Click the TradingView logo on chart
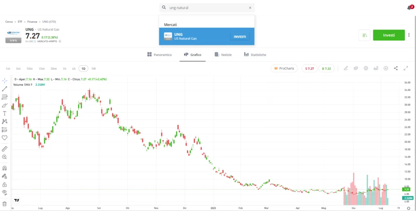The height and width of the screenshot is (211, 416). (17, 200)
